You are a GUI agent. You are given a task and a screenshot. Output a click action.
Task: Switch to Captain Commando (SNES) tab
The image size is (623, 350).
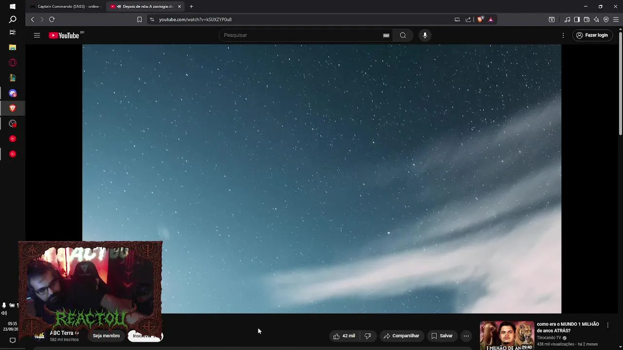(x=64, y=6)
